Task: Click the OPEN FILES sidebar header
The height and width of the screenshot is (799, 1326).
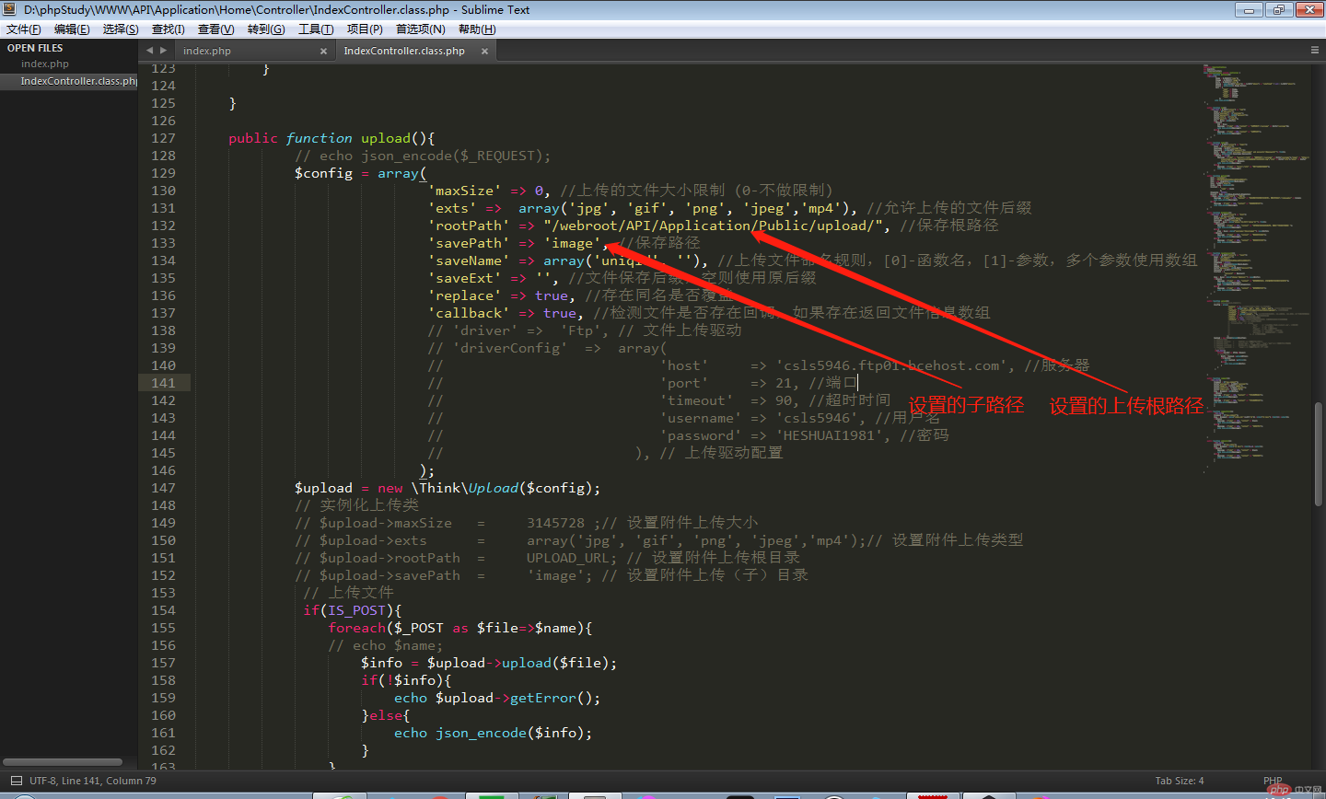Action: tap(35, 48)
